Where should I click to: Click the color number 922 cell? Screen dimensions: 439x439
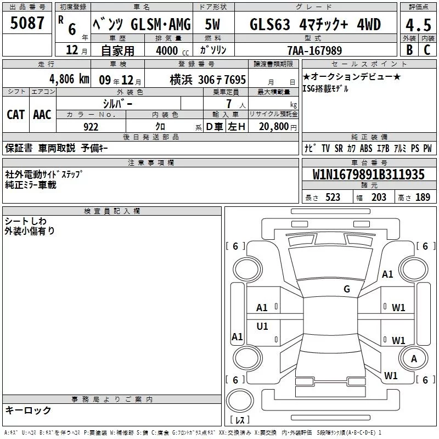coord(91,127)
